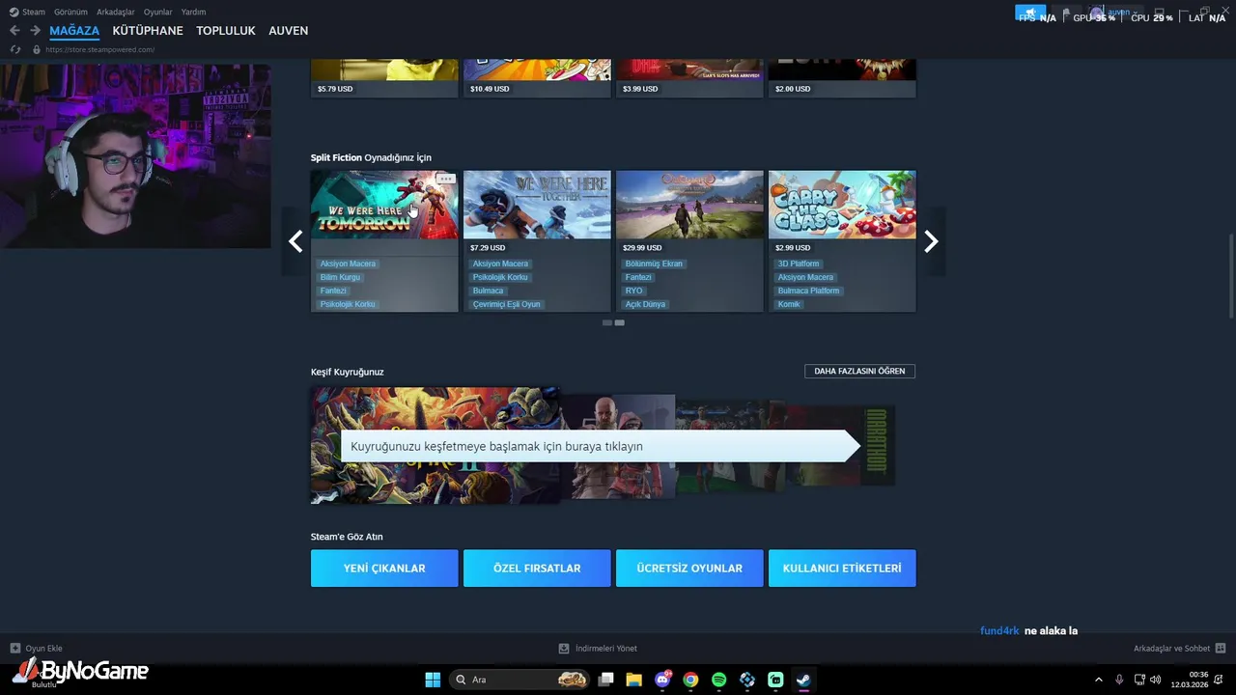Open the Yardım menu
The height and width of the screenshot is (695, 1236).
(193, 13)
